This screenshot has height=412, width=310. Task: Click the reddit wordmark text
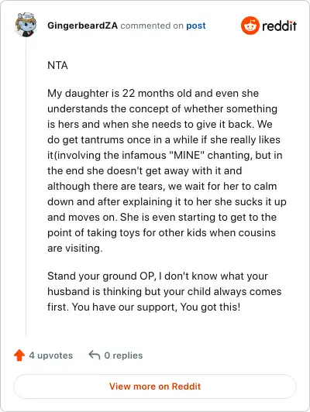279,26
